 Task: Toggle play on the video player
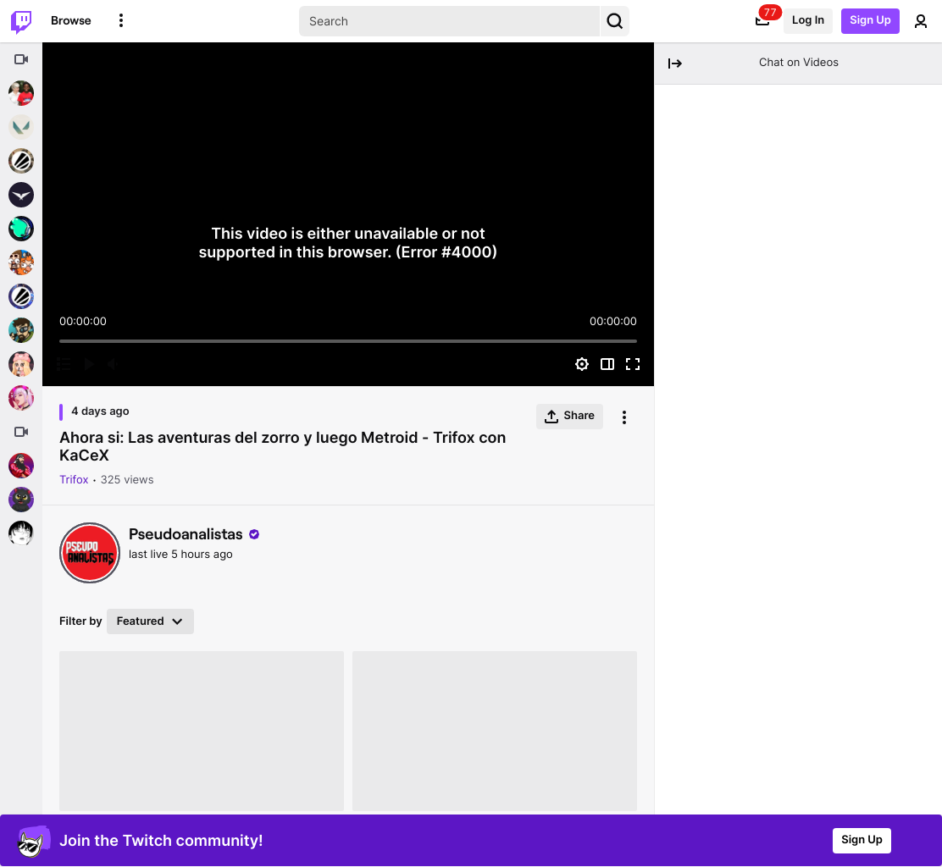(89, 364)
